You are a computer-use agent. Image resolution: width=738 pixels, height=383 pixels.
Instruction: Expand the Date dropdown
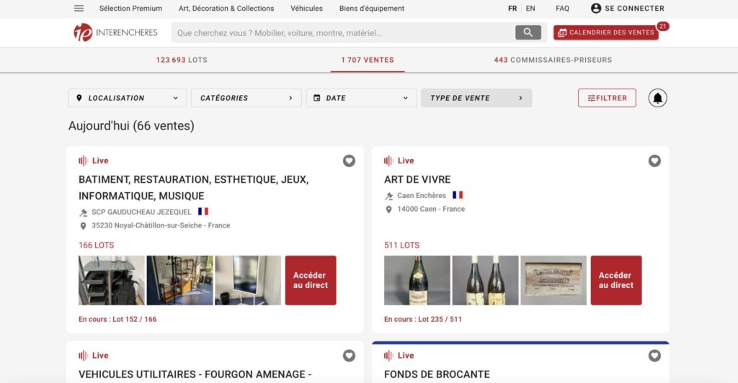pyautogui.click(x=361, y=98)
